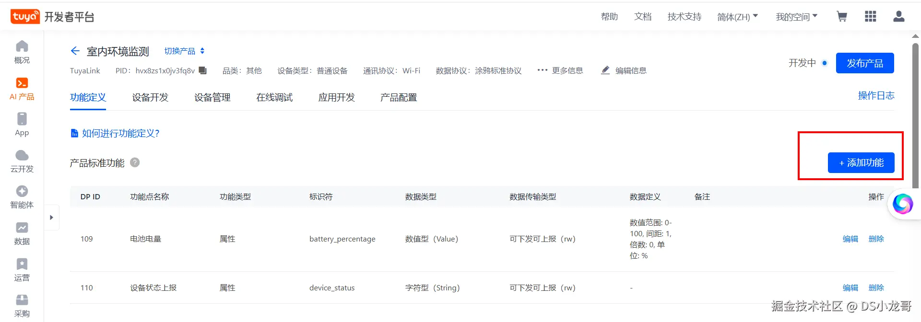Image resolution: width=921 pixels, height=322 pixels.
Task: Switch to the 设备开发 tab
Action: [150, 97]
